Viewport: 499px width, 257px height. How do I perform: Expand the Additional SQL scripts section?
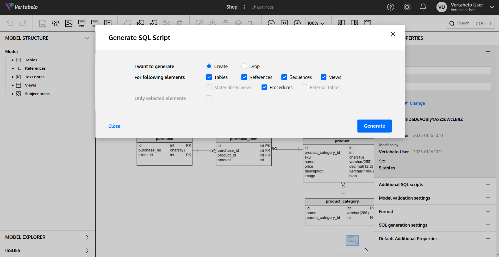pyautogui.click(x=488, y=184)
